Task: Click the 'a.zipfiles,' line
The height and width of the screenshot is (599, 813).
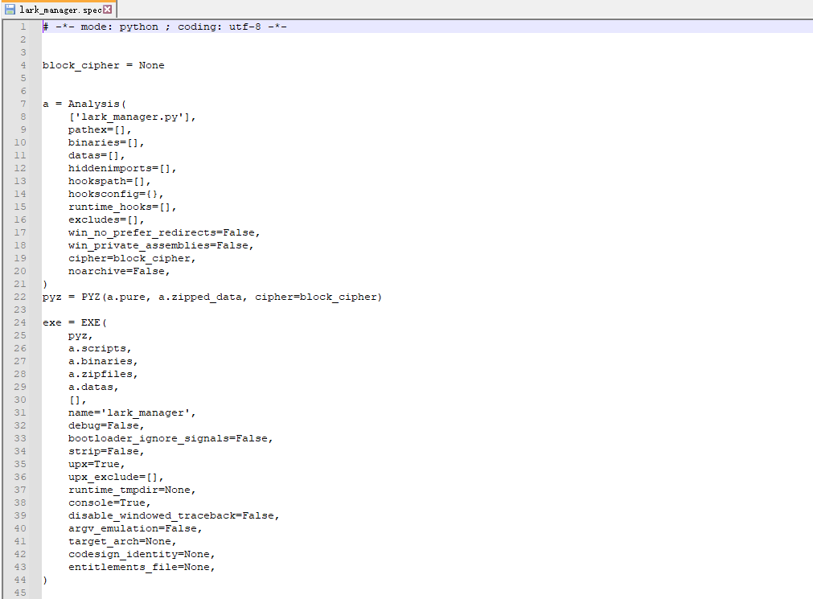Action: pos(103,374)
